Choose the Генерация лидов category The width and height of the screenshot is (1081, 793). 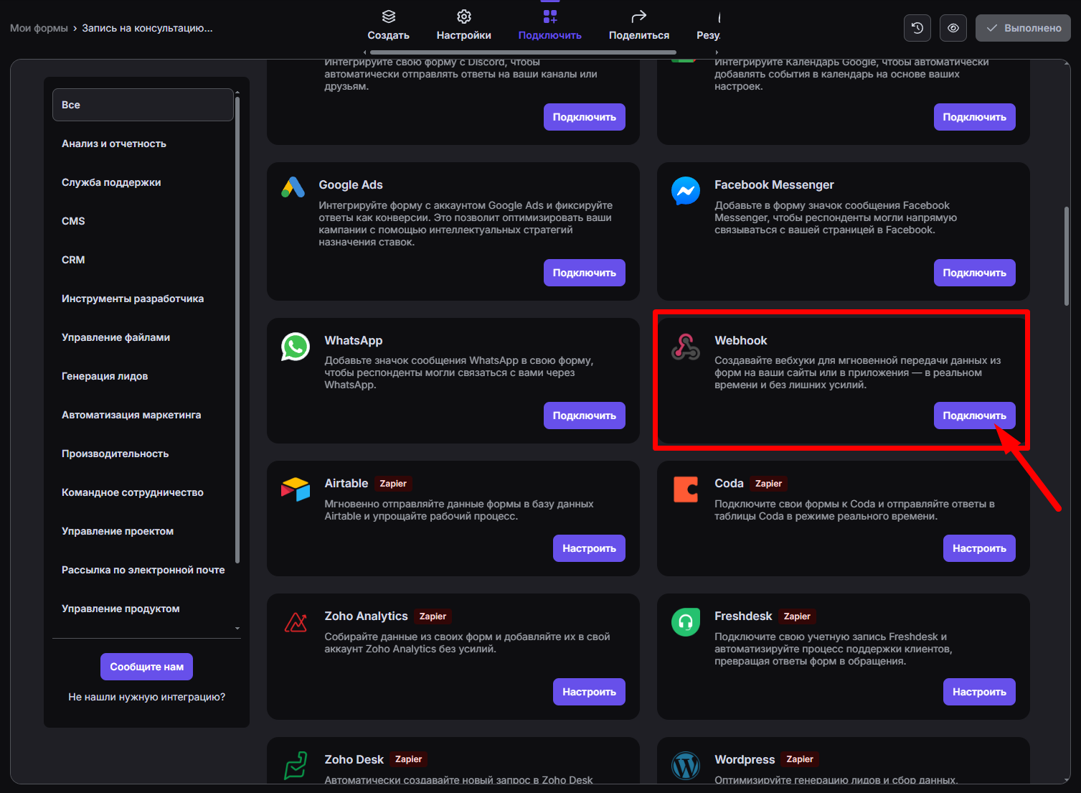click(105, 376)
